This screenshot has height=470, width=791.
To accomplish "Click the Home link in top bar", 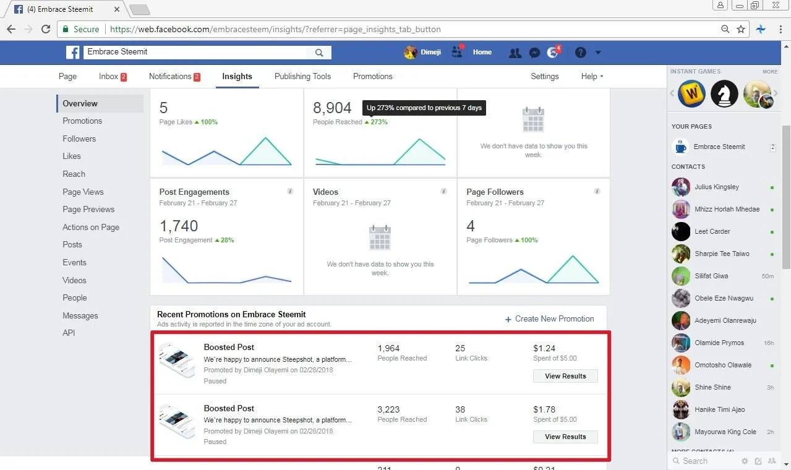I will 482,53.
